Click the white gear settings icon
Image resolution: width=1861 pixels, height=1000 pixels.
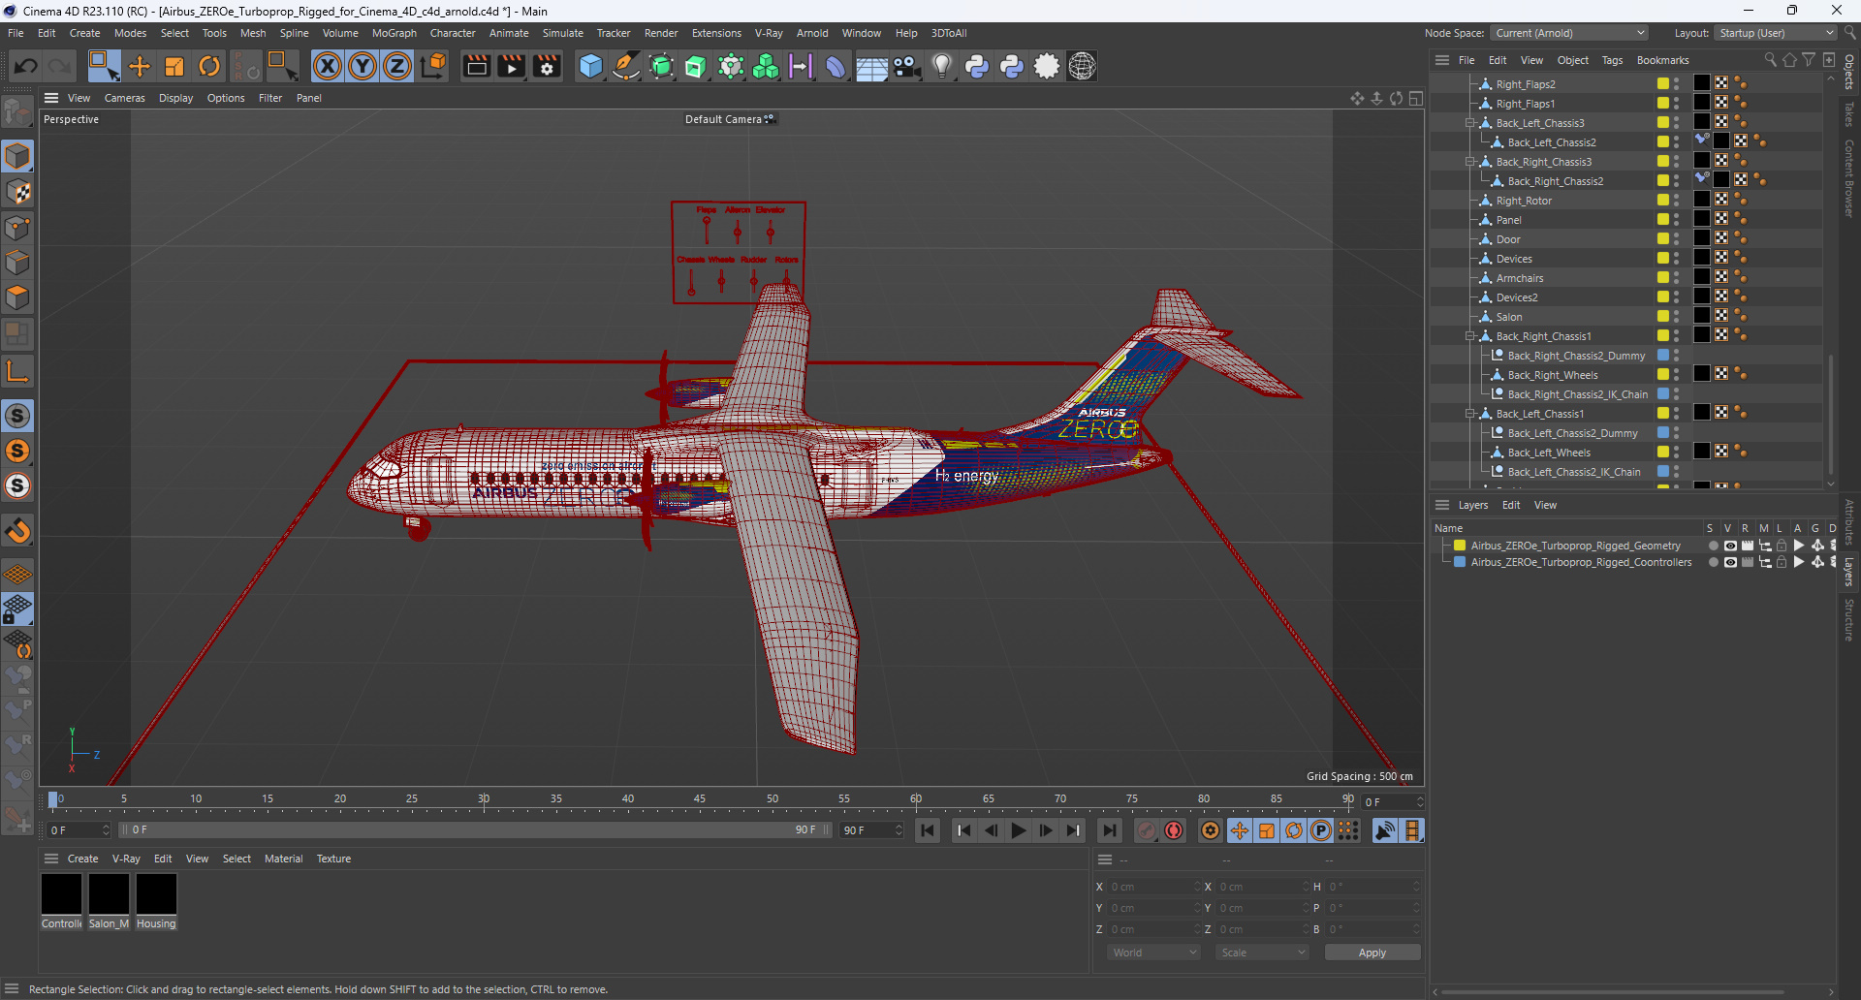[x=1047, y=66]
